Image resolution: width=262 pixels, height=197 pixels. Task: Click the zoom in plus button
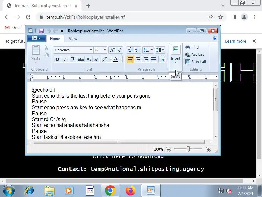[208, 149]
